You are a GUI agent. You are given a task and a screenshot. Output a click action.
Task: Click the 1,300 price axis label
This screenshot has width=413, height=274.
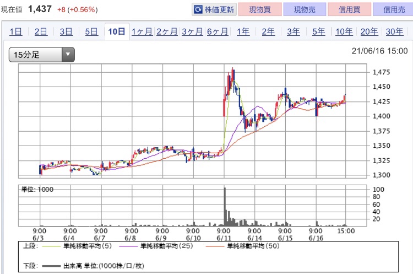(x=381, y=175)
